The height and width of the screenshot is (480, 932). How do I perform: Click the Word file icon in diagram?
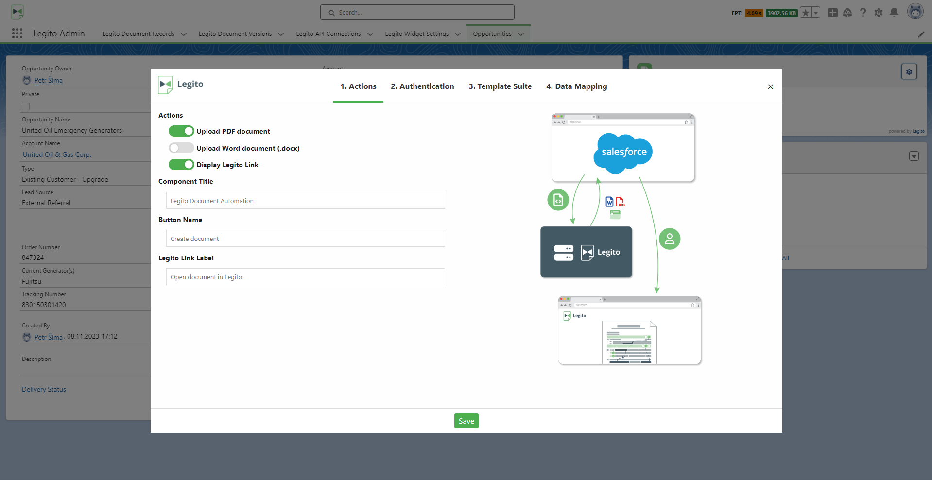click(x=609, y=202)
